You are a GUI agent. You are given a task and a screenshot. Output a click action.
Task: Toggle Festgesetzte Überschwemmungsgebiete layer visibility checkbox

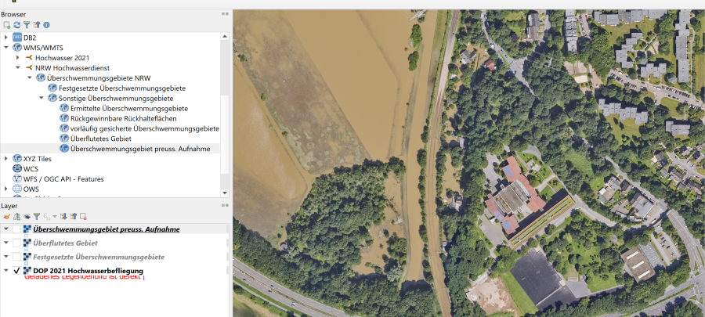point(17,257)
